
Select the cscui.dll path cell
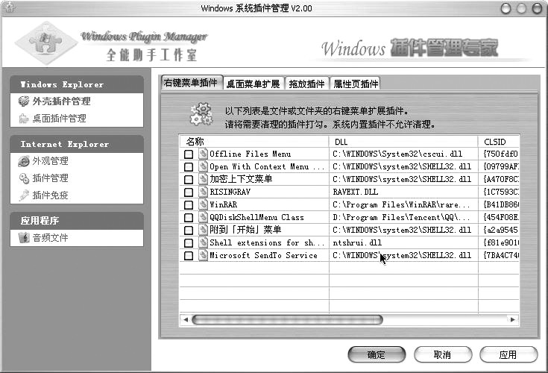pyautogui.click(x=403, y=154)
